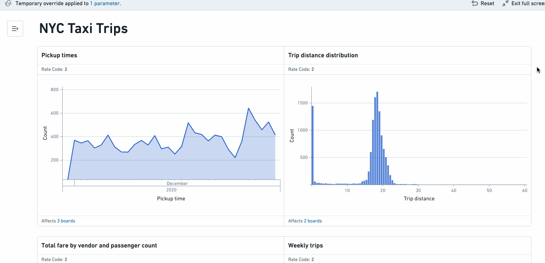545x263 pixels.
Task: Open the sidebar panel toggle icon
Action: click(x=15, y=29)
